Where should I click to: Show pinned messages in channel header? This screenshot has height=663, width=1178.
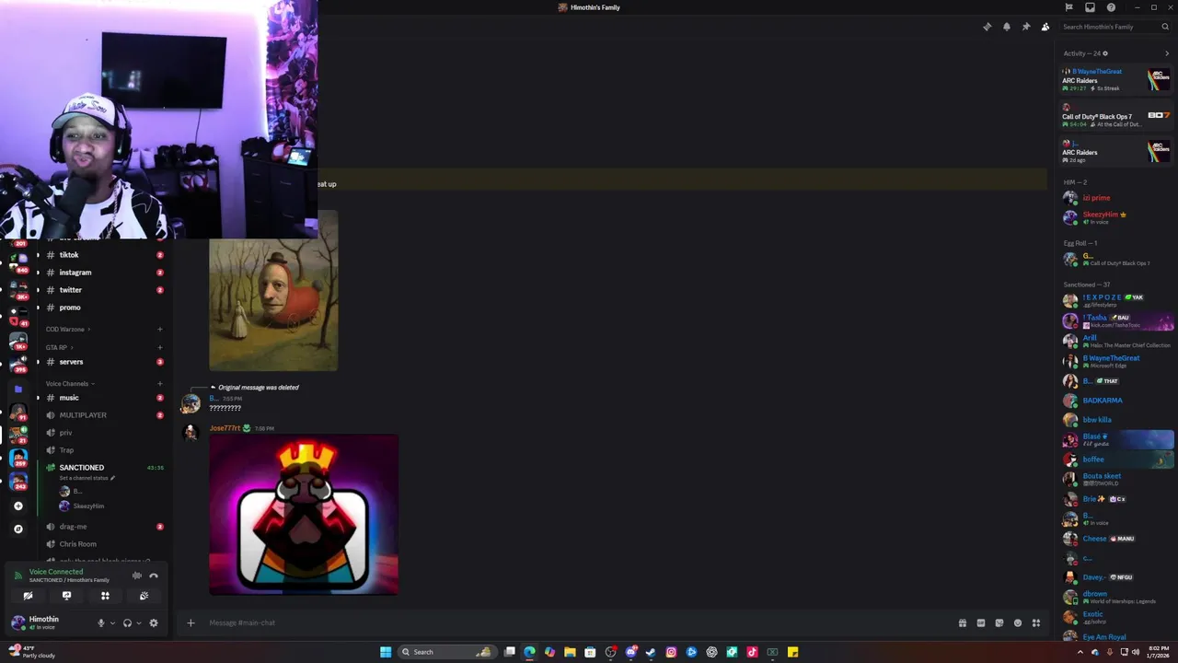click(1026, 27)
